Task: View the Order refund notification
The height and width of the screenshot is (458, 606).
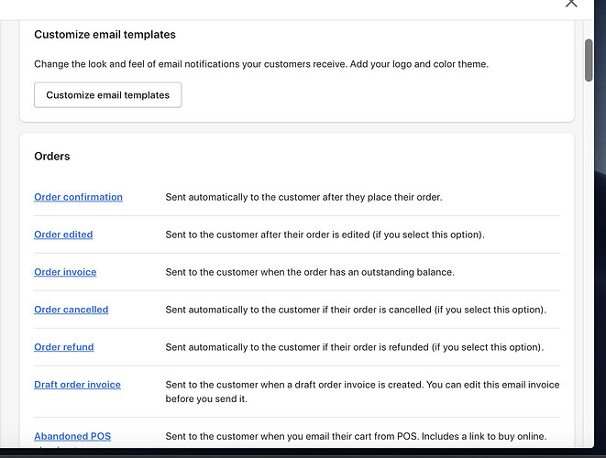Action: coord(64,347)
